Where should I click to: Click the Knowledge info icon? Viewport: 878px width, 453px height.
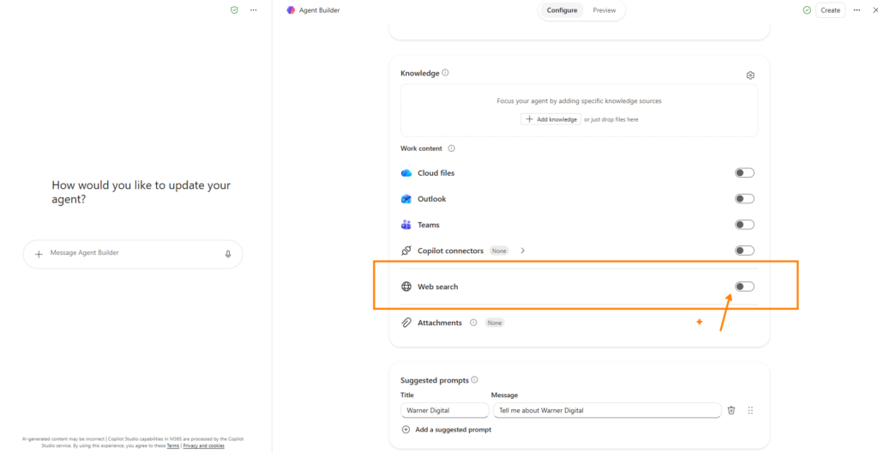click(x=445, y=73)
